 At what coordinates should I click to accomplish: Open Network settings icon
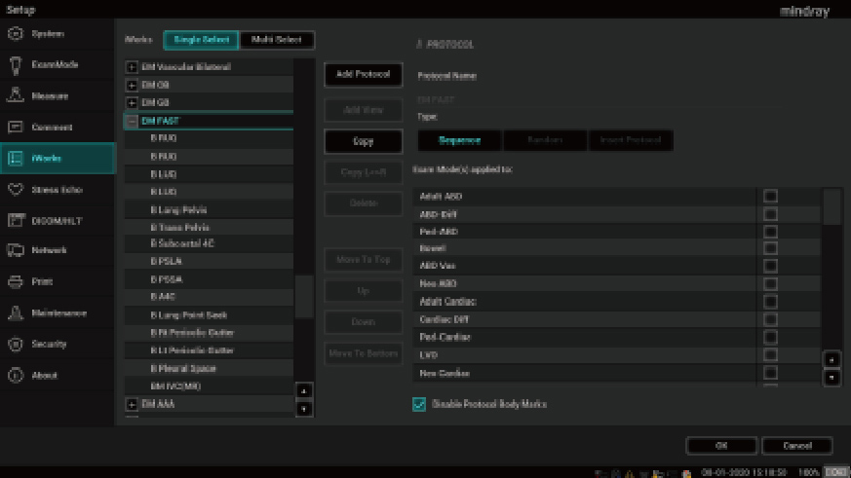point(15,251)
